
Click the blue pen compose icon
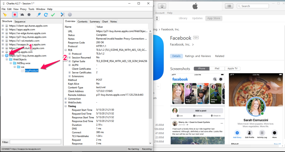39,14
